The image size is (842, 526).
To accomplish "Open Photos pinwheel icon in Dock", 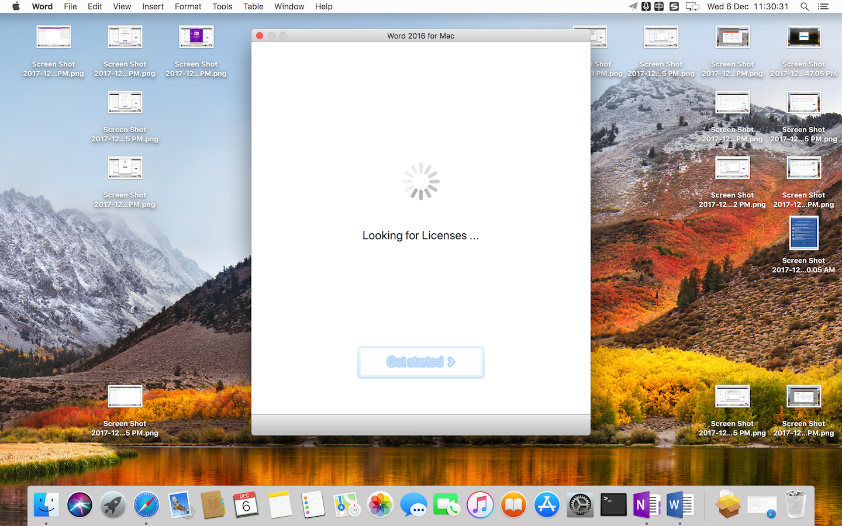I will 380,505.
